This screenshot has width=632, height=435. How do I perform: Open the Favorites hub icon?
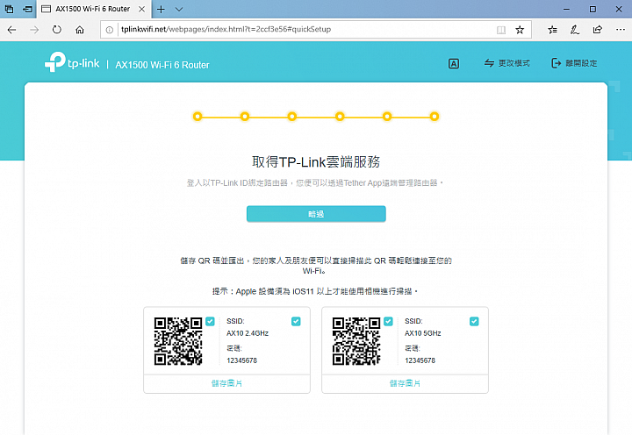[553, 30]
